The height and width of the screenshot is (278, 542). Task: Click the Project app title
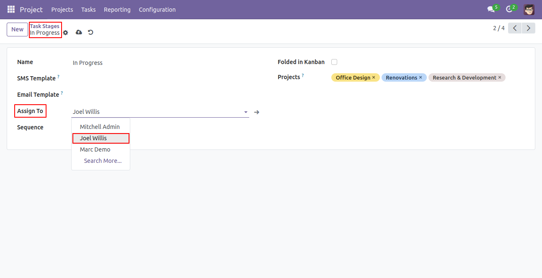coord(31,9)
